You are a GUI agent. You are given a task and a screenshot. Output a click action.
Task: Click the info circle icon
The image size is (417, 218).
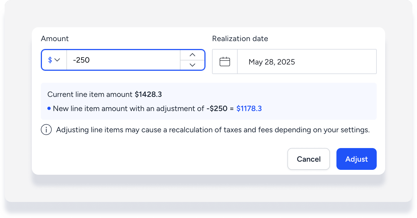(46, 130)
